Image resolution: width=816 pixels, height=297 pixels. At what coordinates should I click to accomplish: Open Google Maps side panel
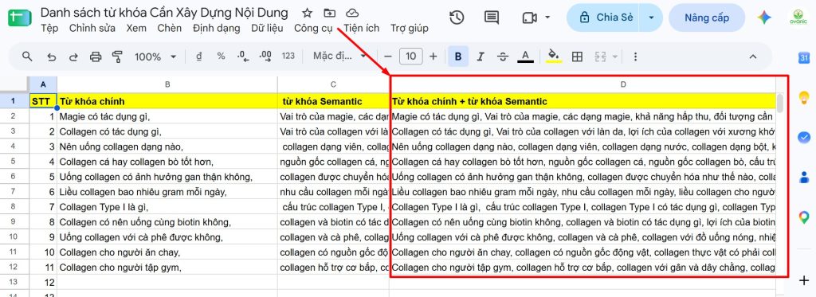804,217
